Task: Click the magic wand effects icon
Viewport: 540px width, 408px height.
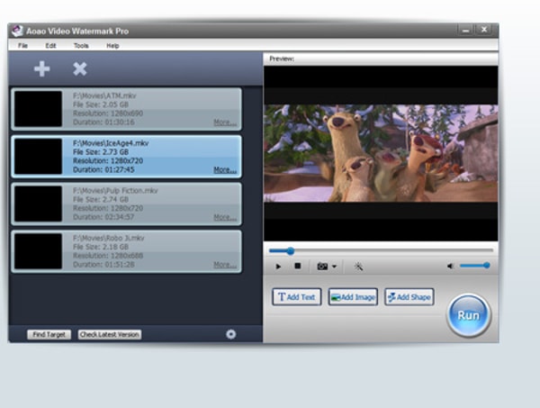Action: click(x=358, y=267)
